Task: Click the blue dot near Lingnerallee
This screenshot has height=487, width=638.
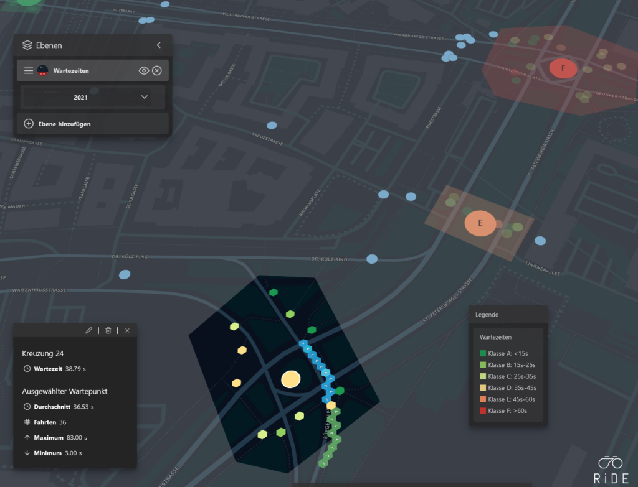Action: pyautogui.click(x=540, y=241)
